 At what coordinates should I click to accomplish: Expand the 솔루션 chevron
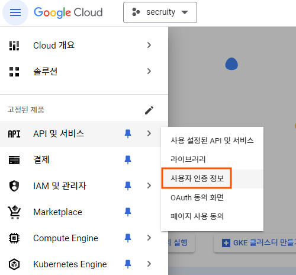pos(149,71)
